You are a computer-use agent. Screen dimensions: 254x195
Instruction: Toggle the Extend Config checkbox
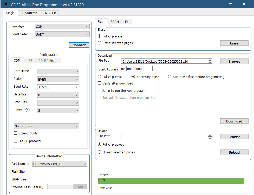click(x=15, y=133)
